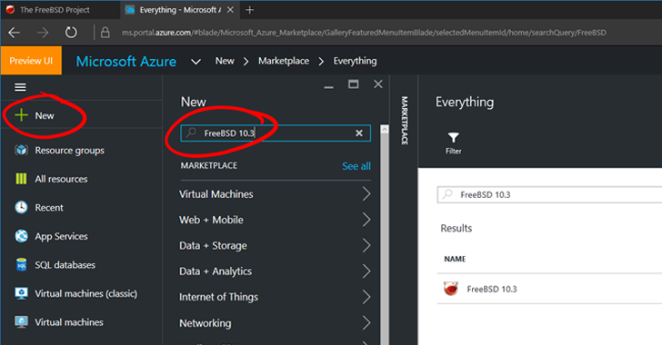
Task: Select the Everything - Microsoft Azure tab
Action: coord(180,10)
